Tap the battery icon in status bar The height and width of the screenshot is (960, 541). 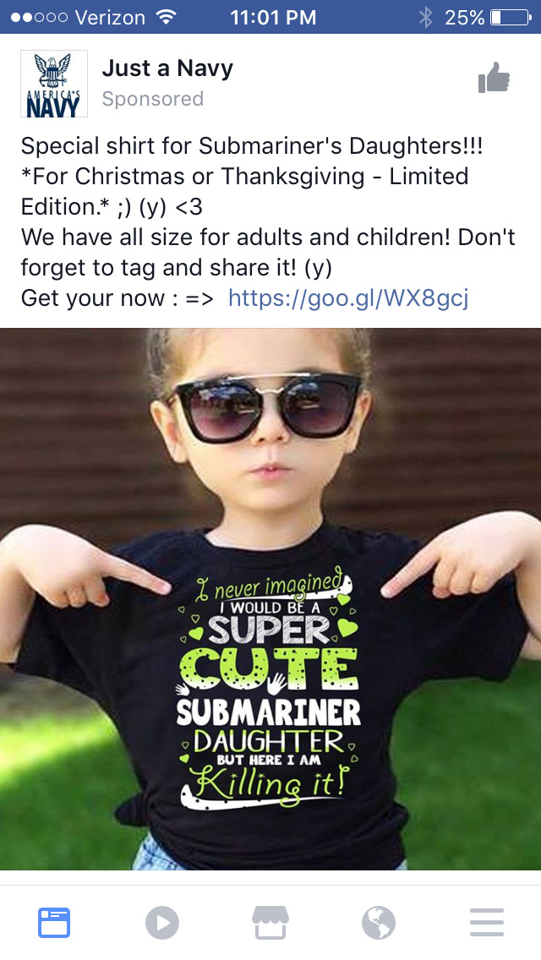point(511,17)
